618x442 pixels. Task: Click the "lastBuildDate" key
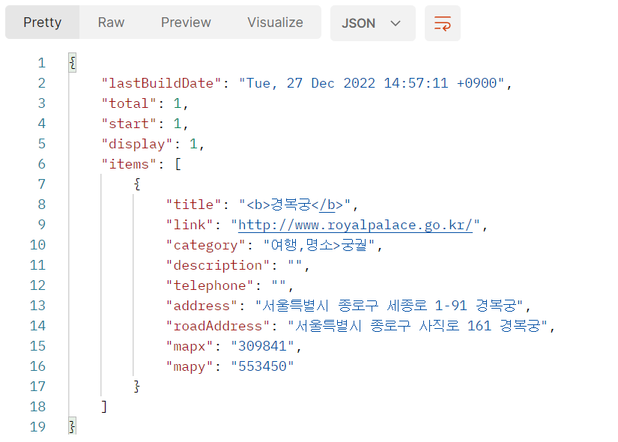161,84
